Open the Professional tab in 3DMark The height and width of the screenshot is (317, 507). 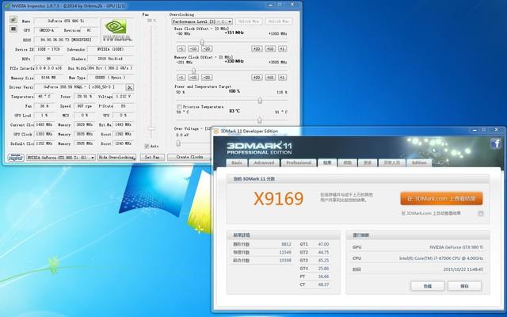299,162
